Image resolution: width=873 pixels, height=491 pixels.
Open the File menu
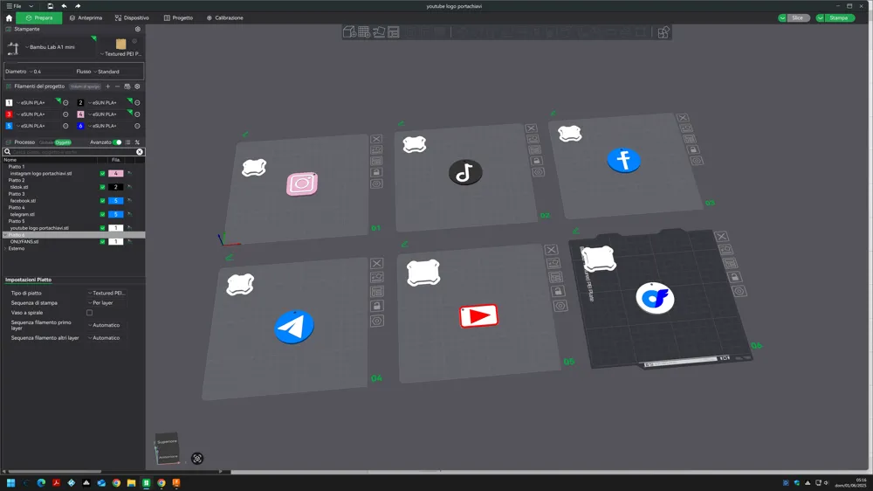(15, 6)
